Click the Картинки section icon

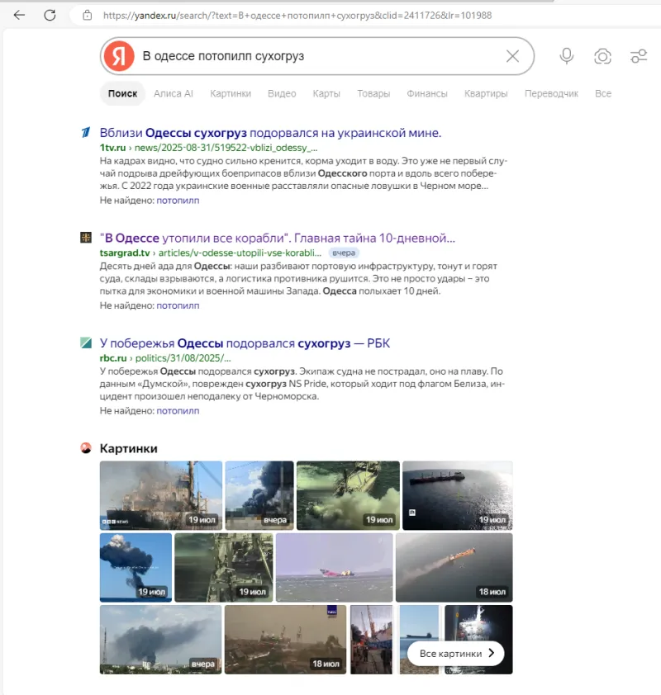(86, 448)
